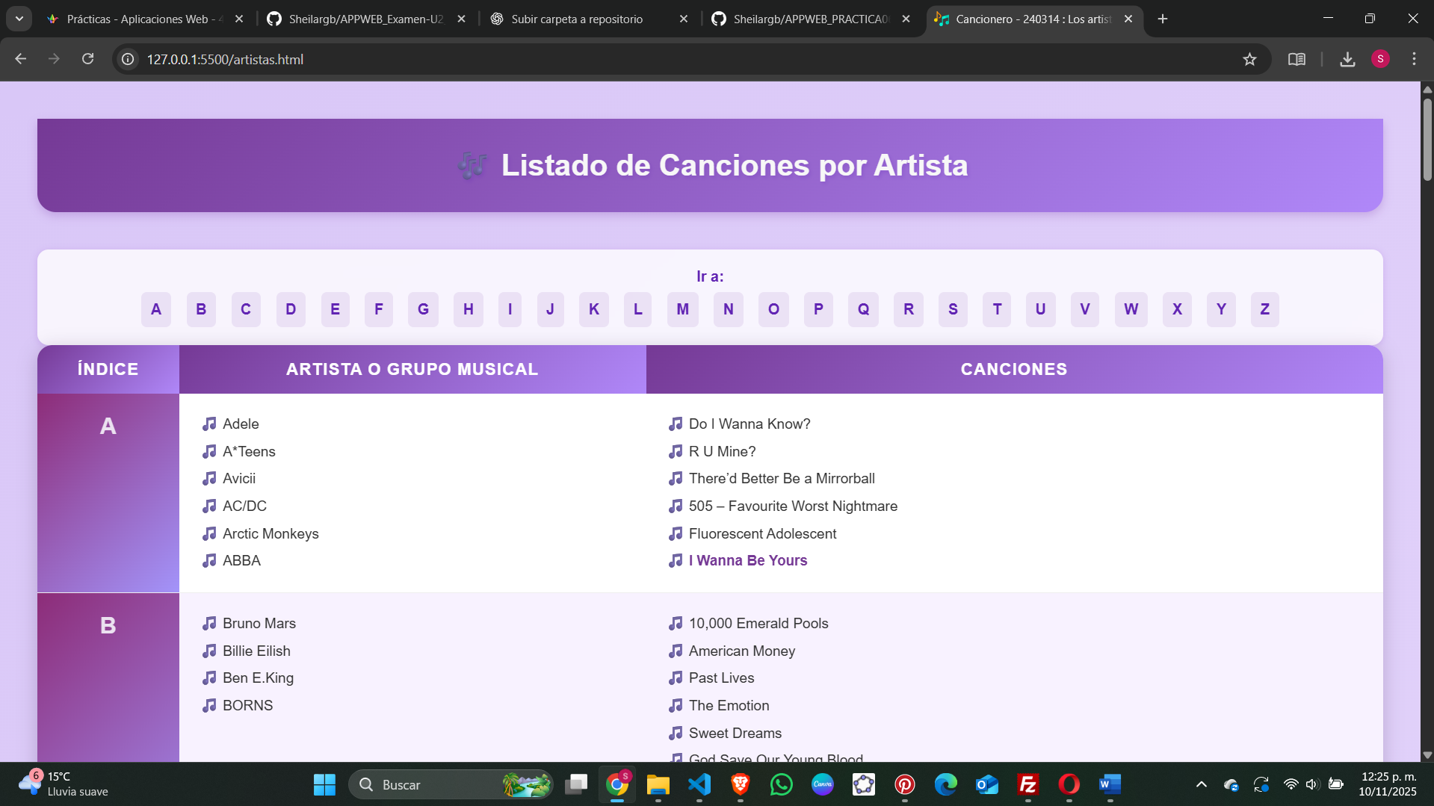
Task: Open Visual Studio Code from taskbar
Action: (699, 784)
